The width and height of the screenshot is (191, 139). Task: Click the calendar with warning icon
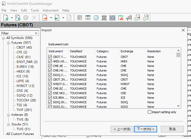[x=121, y=18]
